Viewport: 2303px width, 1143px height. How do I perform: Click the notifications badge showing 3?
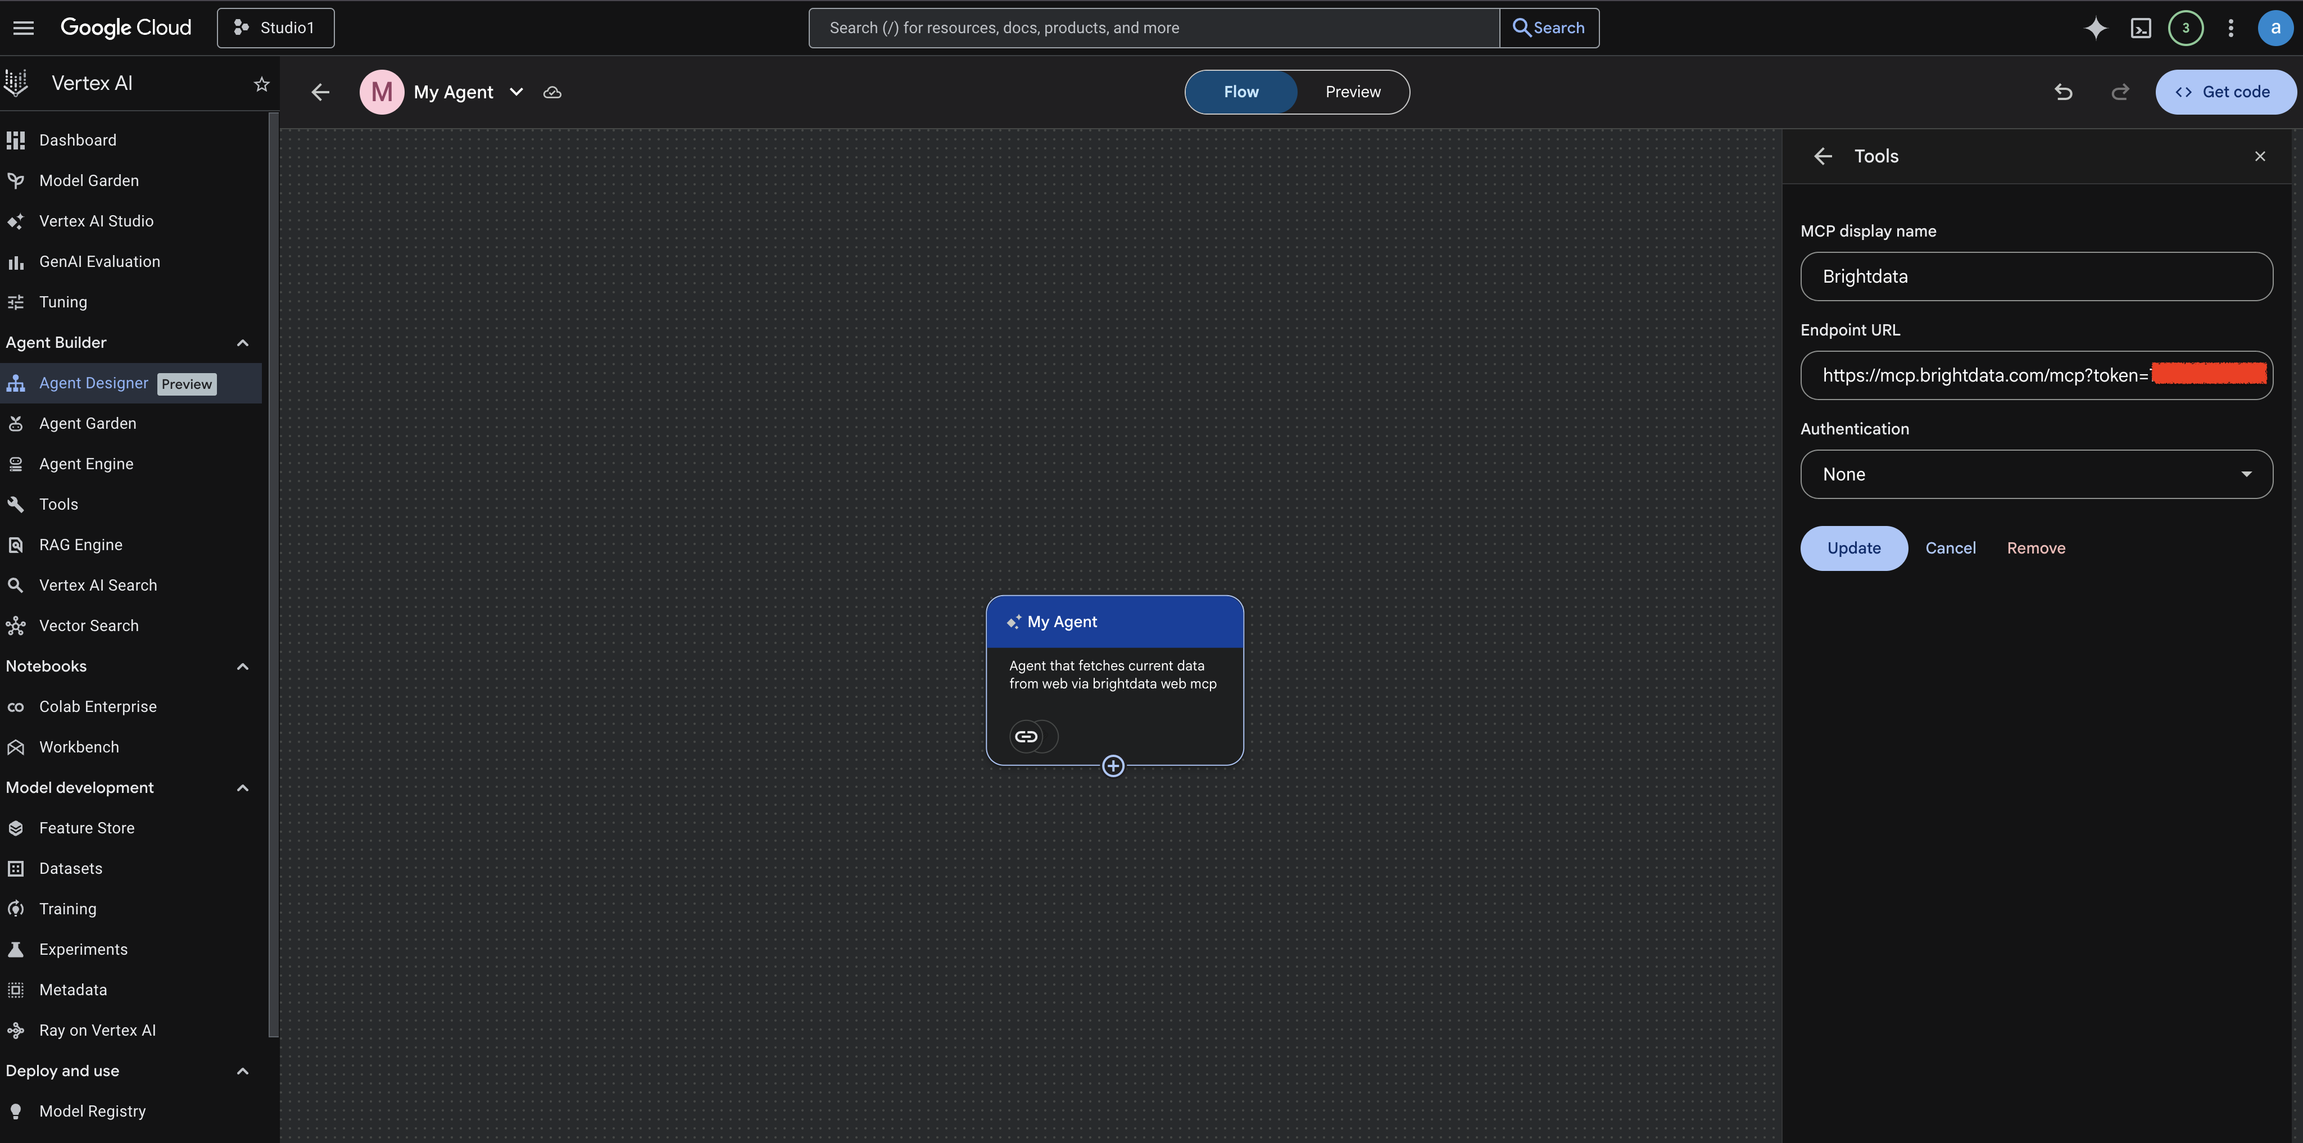pyautogui.click(x=2185, y=28)
